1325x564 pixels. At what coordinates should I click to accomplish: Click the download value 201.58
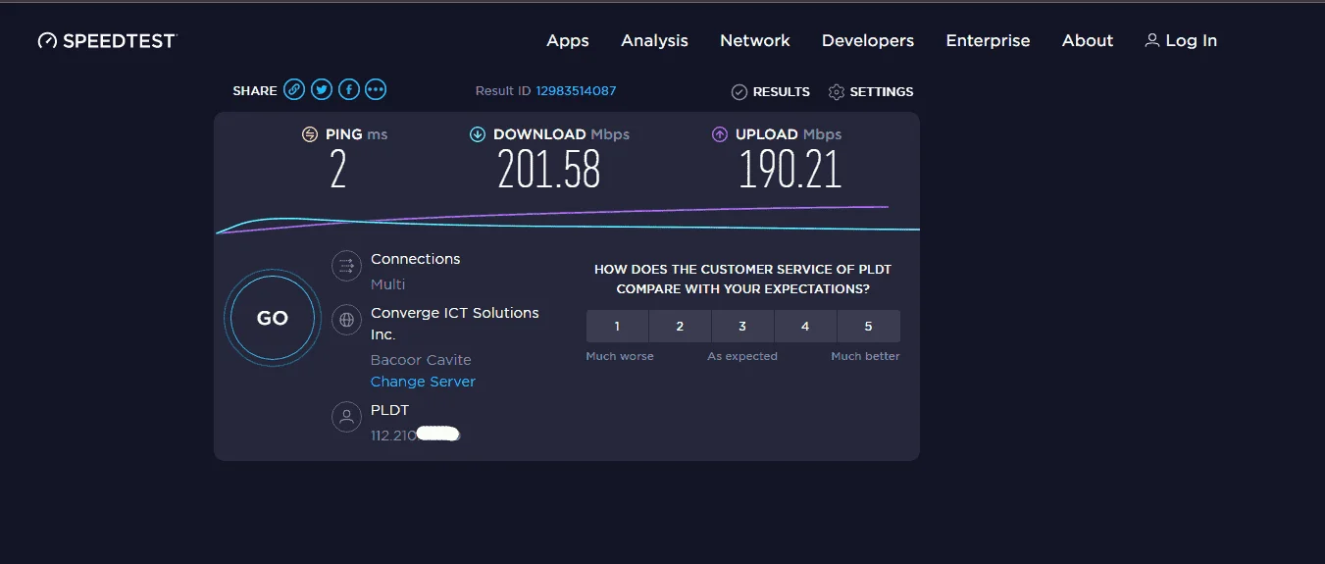click(x=548, y=170)
